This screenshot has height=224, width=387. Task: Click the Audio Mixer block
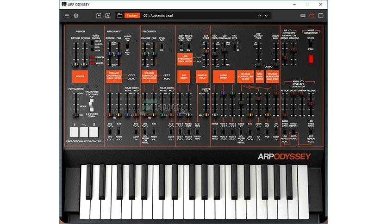[x=224, y=76]
